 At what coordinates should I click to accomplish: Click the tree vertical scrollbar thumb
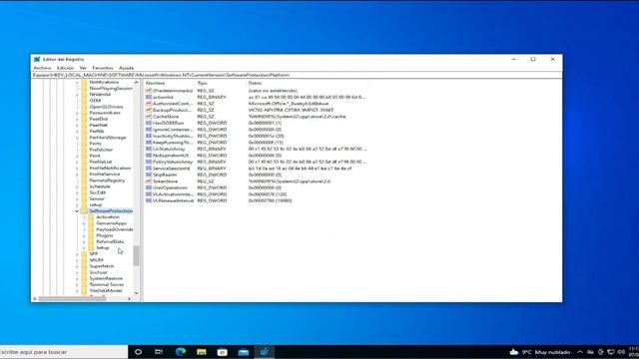point(136,255)
